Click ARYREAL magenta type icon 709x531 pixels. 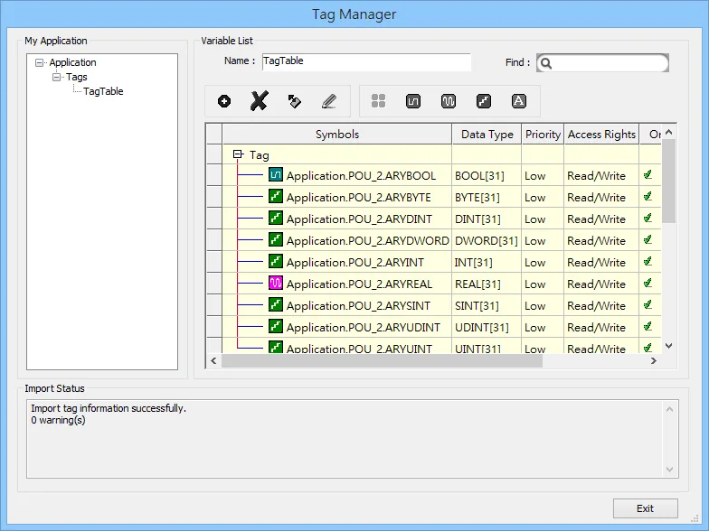click(x=275, y=283)
